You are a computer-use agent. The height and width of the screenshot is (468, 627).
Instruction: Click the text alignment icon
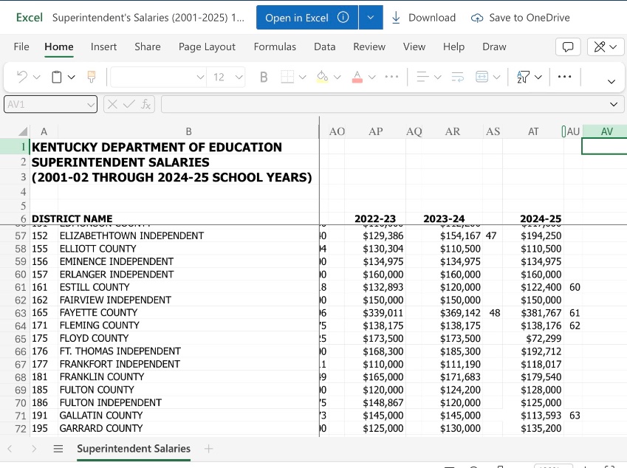422,77
